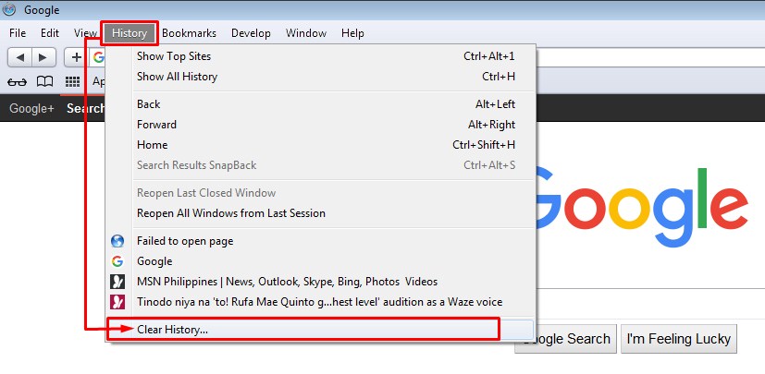Choose Reopen All Windows from Last Session
The width and height of the screenshot is (765, 374).
pos(321,213)
